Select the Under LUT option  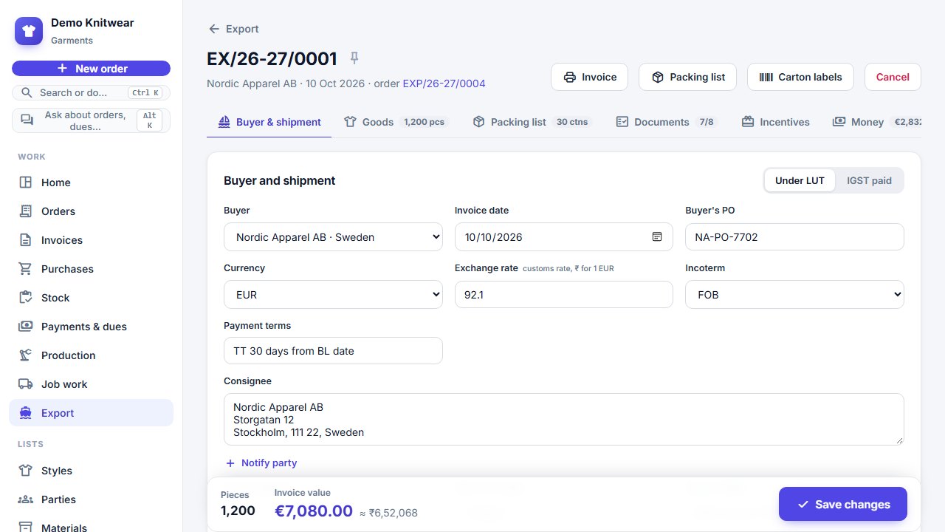(800, 180)
